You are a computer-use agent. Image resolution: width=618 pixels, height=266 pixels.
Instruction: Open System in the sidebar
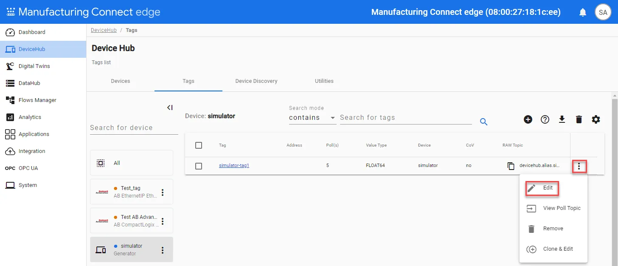click(x=43, y=185)
